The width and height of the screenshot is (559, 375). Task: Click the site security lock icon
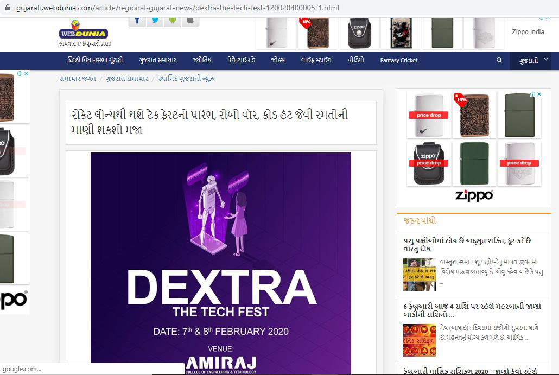[8, 8]
